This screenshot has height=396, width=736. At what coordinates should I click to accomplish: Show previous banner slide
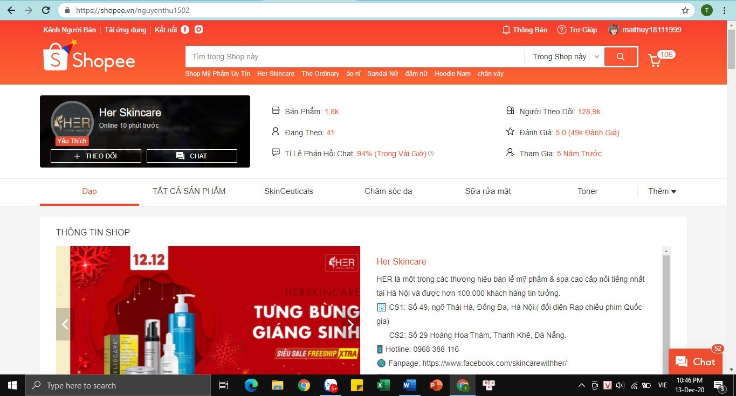65,324
